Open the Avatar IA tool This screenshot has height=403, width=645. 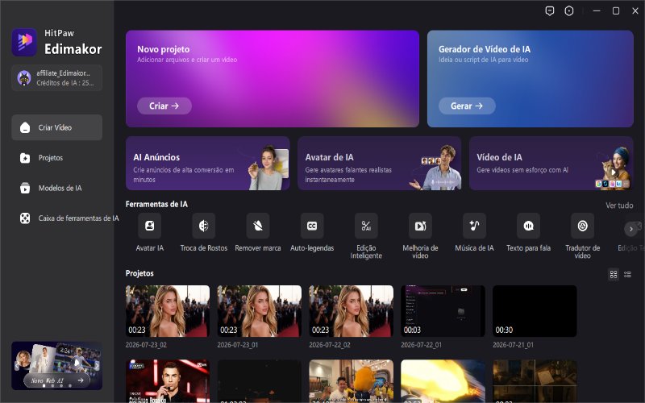[x=150, y=226]
